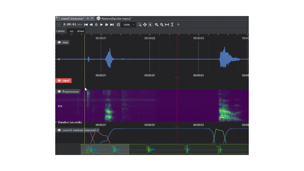Pin the mixed1.imsession tab
This screenshot has height=171, width=304.
[x=88, y=18]
